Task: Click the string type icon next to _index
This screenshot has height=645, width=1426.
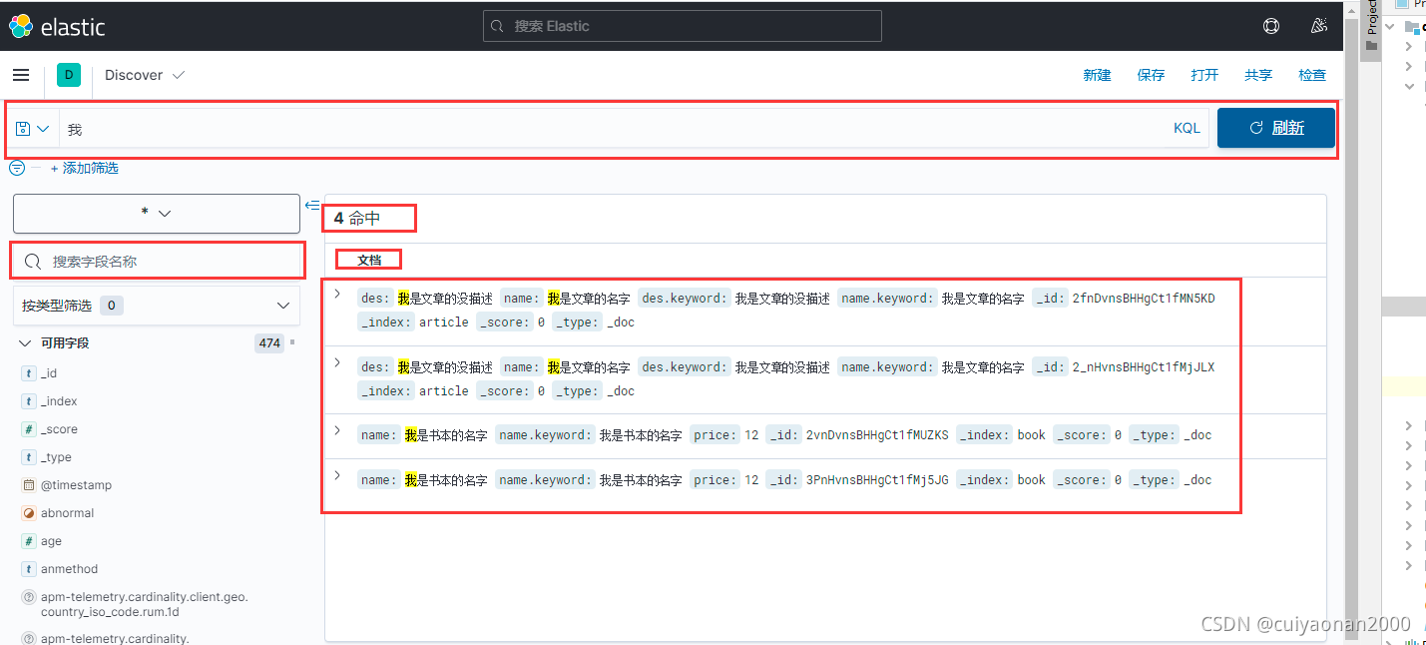Action: click(x=29, y=401)
